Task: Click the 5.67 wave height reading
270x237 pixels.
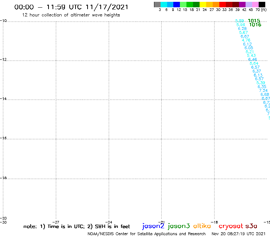Action: [x=243, y=32]
